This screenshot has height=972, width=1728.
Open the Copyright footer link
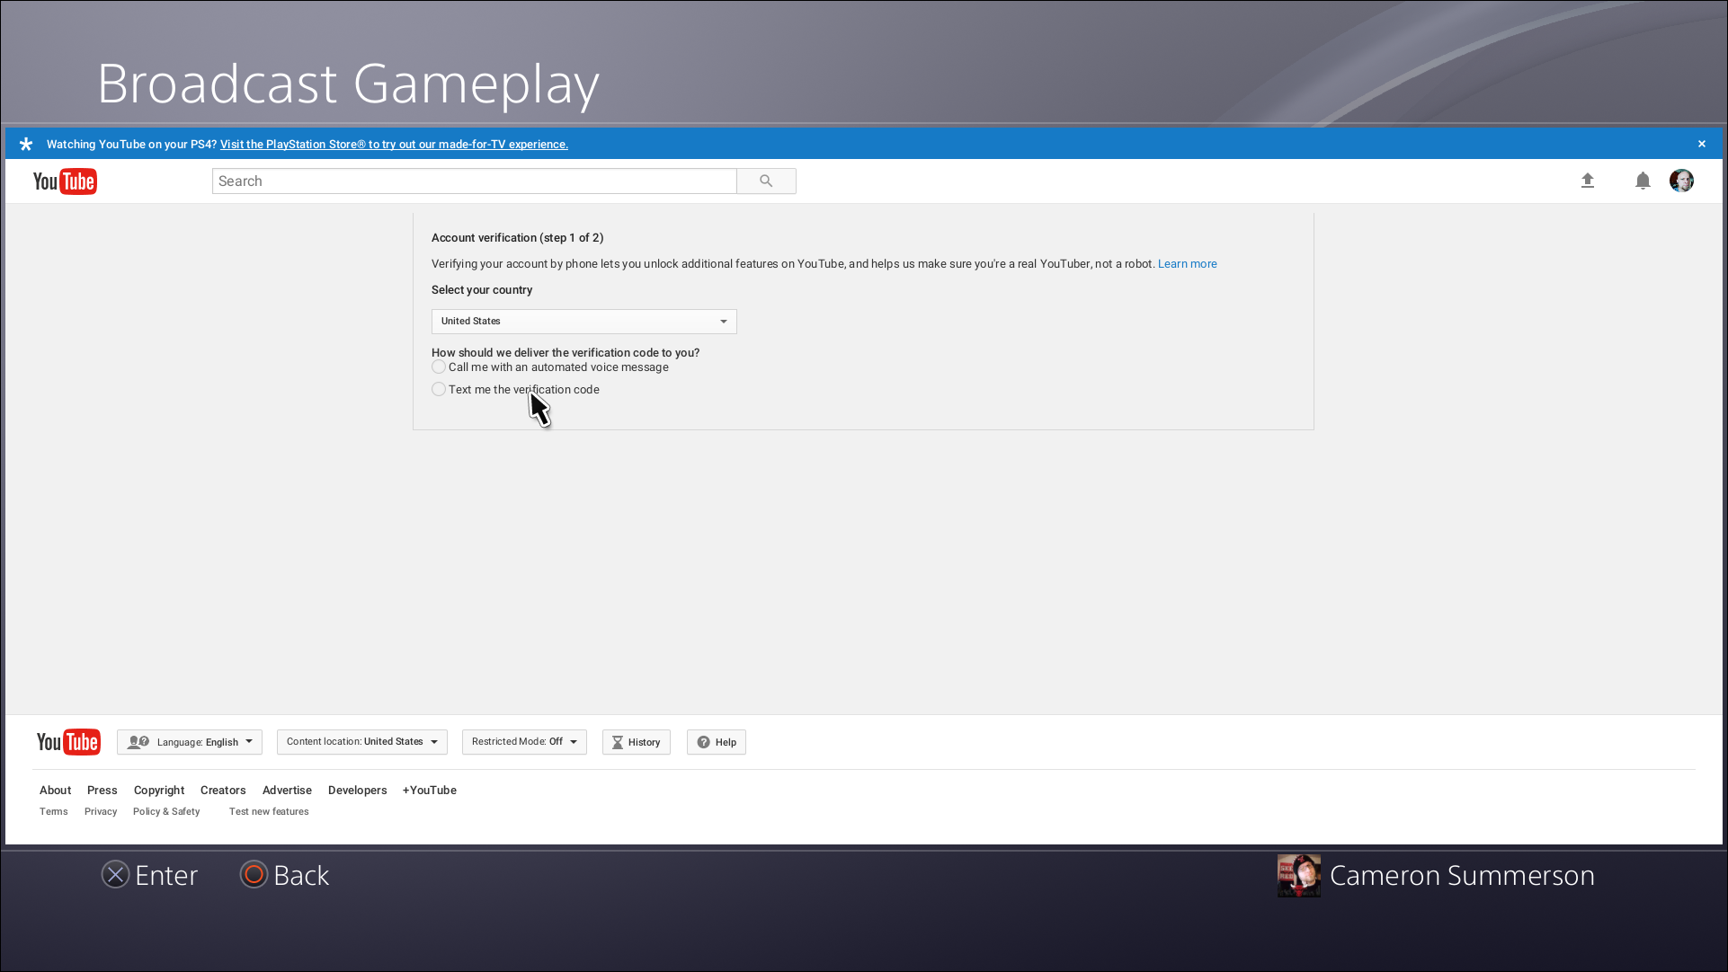tap(159, 791)
